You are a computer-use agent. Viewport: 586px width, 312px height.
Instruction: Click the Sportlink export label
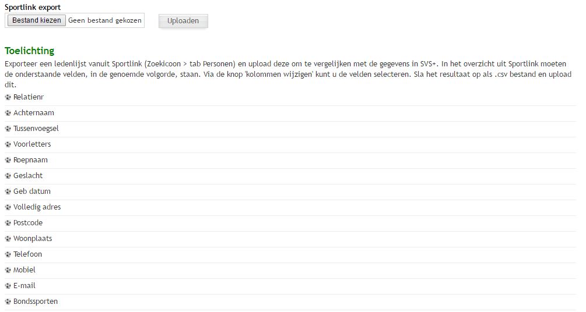(33, 8)
